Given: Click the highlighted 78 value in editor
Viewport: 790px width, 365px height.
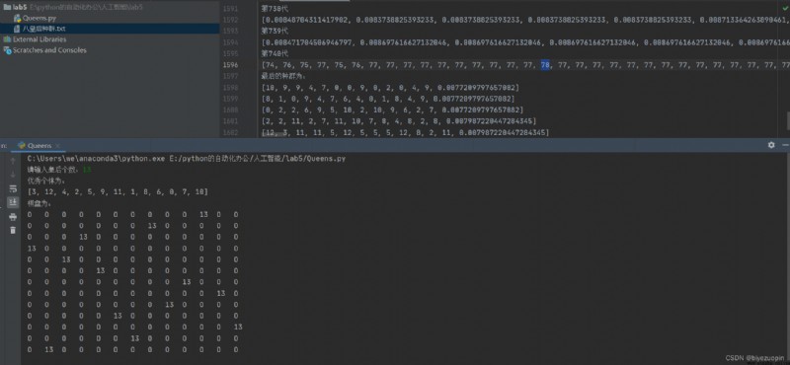Looking at the screenshot, I should click(x=545, y=65).
